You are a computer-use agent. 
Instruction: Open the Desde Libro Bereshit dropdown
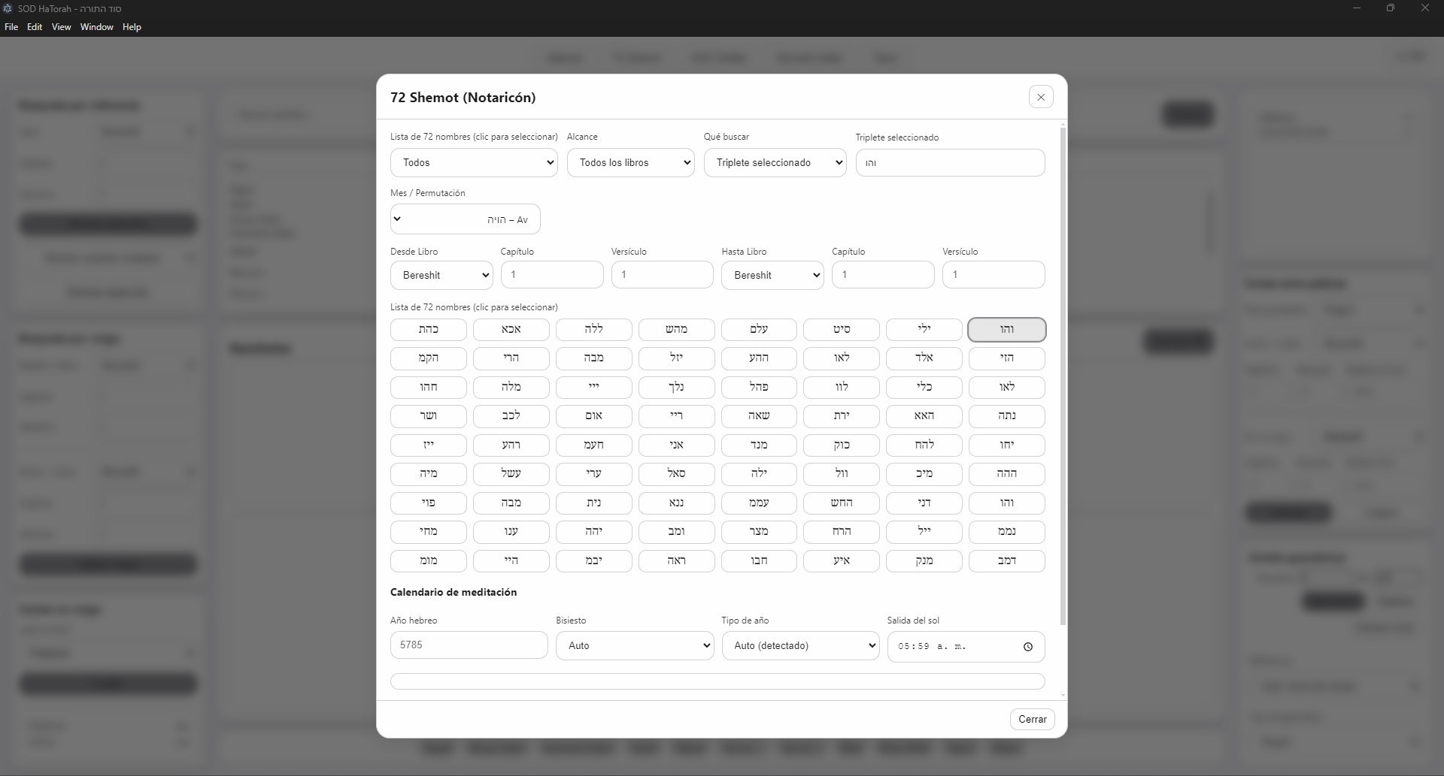coord(441,275)
